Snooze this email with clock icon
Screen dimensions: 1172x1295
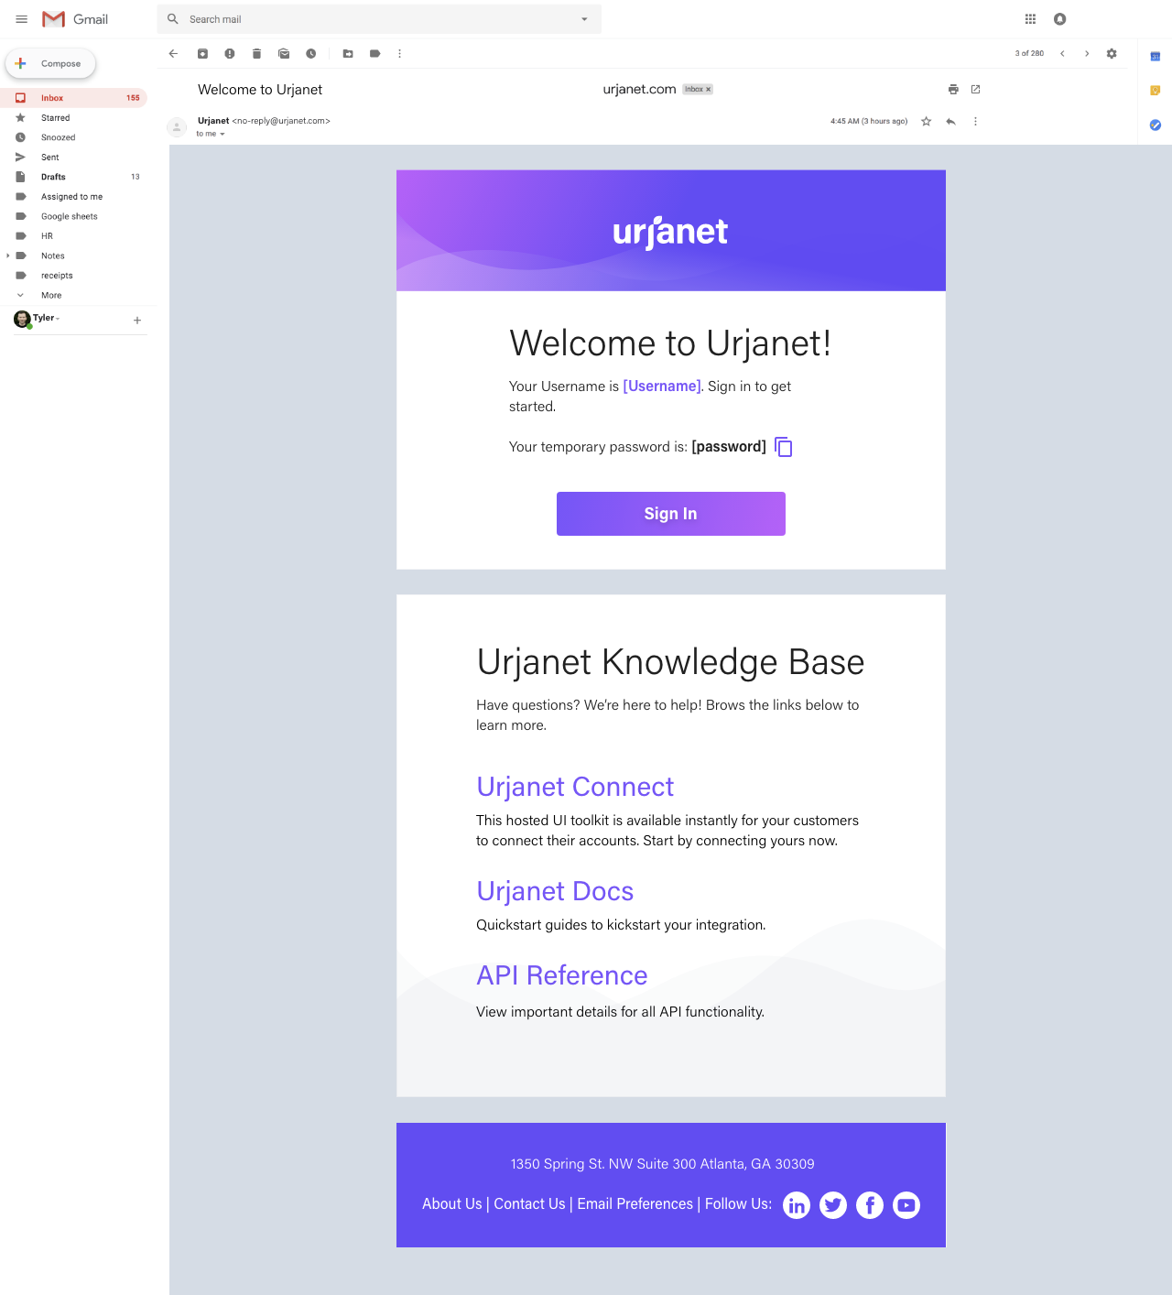(311, 54)
